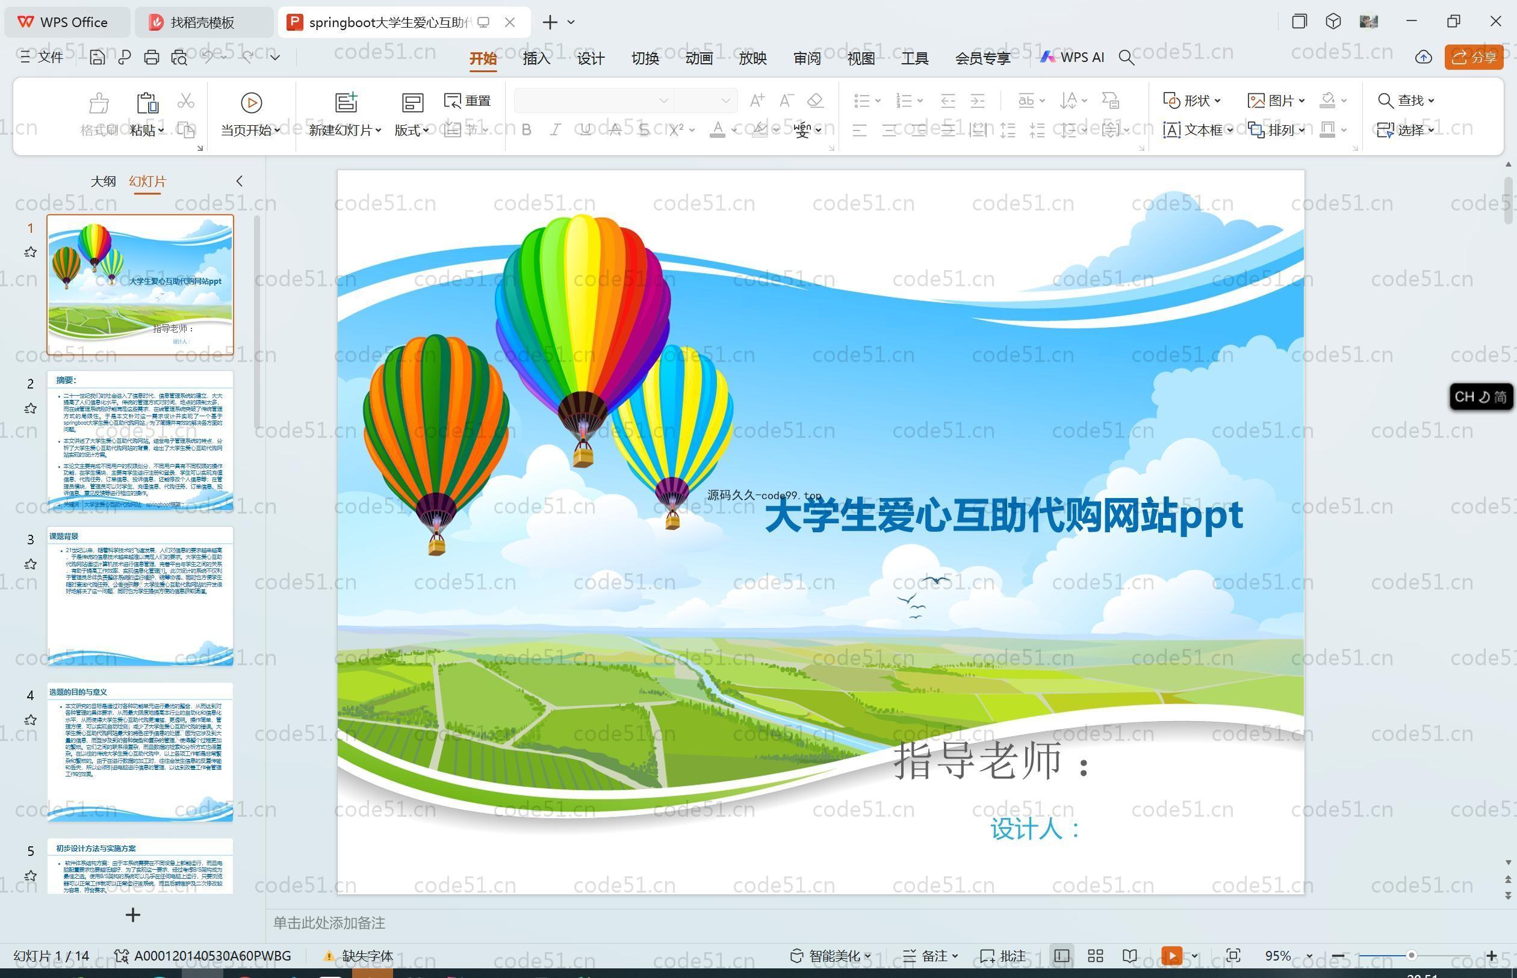Viewport: 1517px width, 978px height.
Task: Click the Cut scissors icon
Action: [x=185, y=100]
